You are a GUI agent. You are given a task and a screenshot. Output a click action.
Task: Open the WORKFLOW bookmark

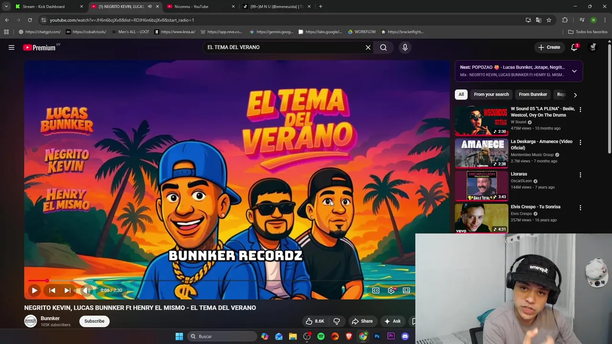(362, 32)
